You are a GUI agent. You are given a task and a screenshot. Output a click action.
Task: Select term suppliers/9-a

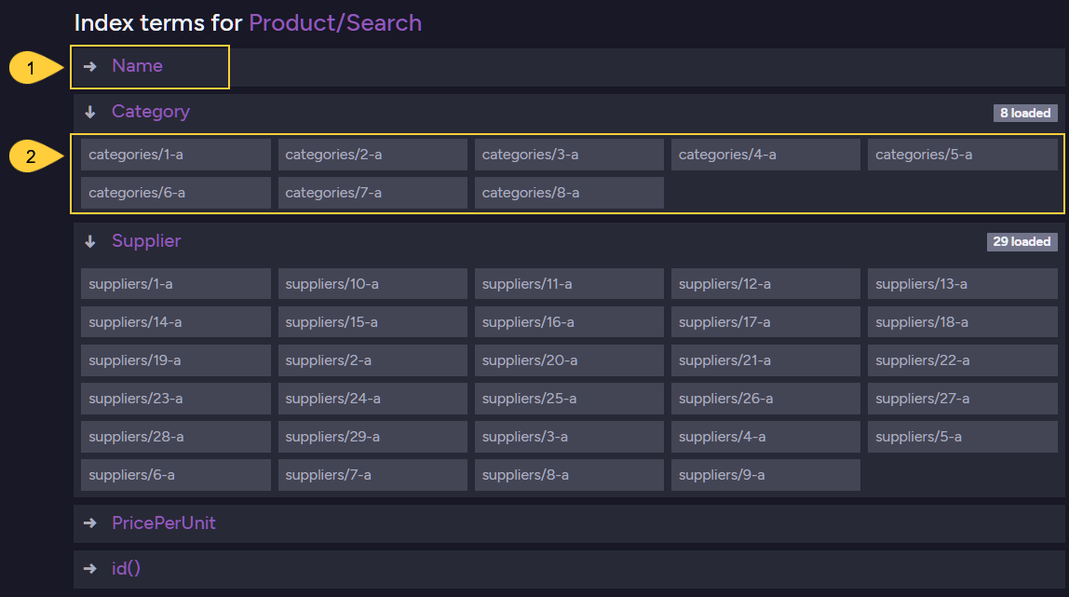point(765,475)
